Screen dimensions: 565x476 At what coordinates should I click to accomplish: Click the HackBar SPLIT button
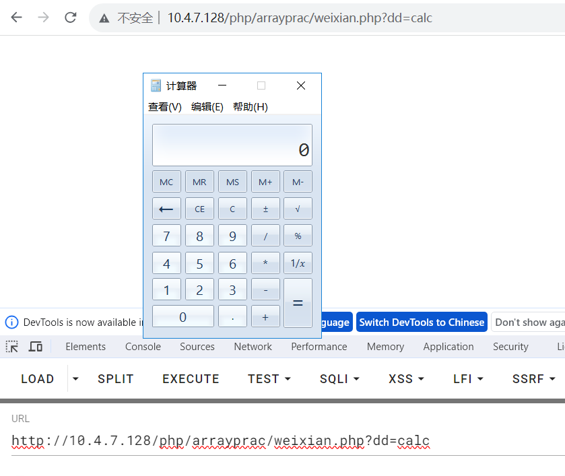click(116, 378)
